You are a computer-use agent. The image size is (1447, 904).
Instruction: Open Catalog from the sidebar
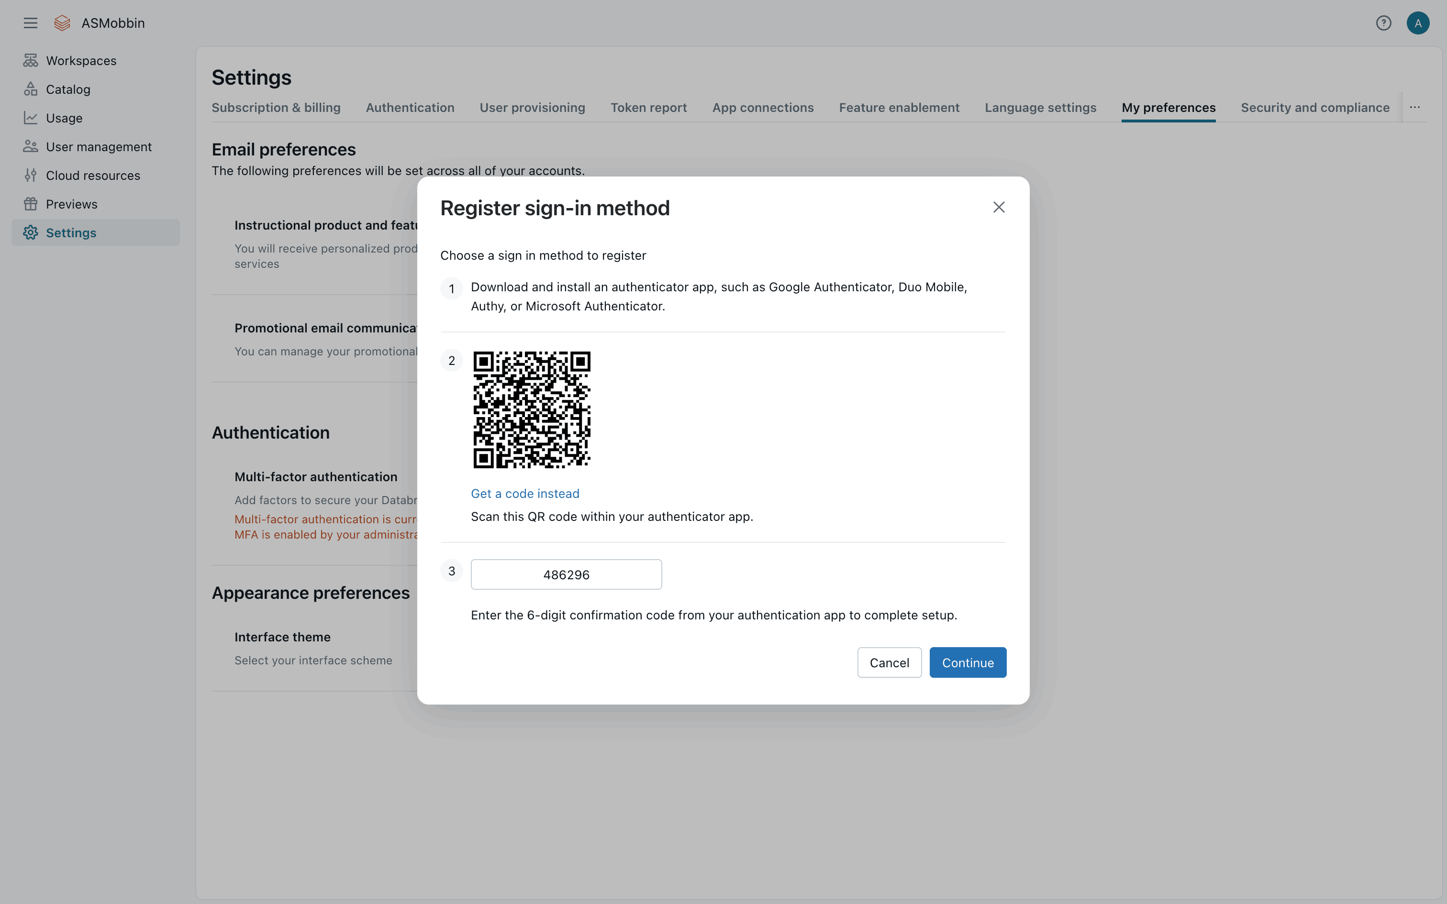(67, 89)
